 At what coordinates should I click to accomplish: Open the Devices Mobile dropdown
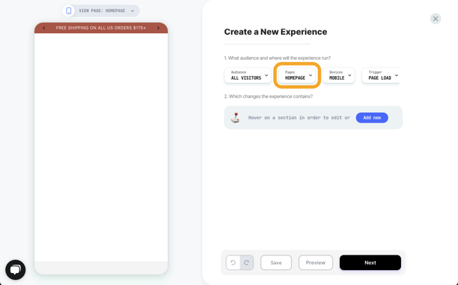(339, 75)
